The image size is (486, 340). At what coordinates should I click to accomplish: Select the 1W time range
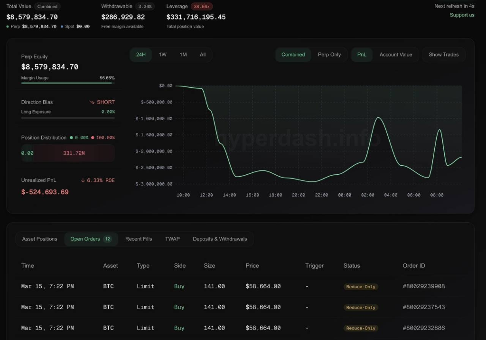(163, 55)
